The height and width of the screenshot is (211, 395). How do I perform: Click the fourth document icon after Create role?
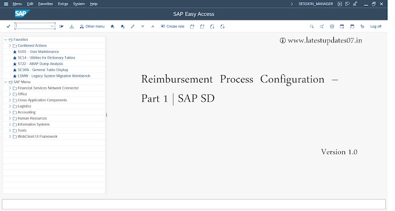tap(222, 27)
